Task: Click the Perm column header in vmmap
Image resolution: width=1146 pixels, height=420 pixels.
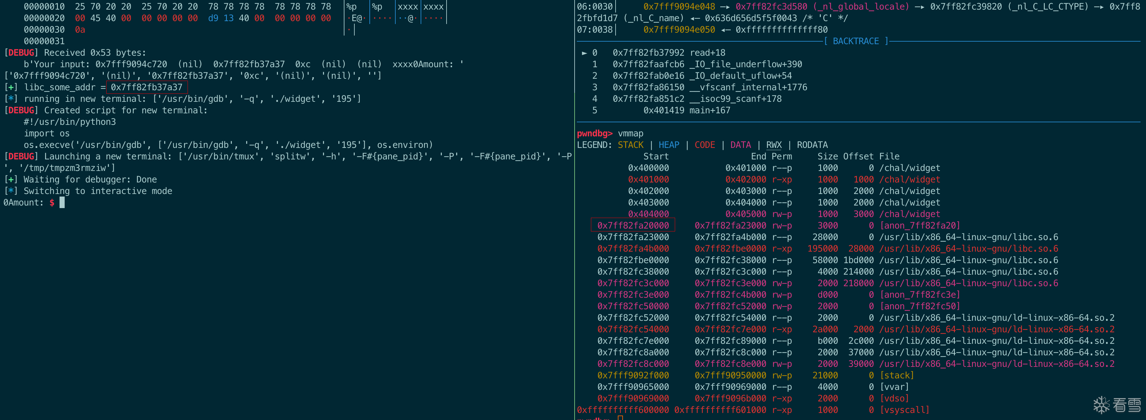Action: 782,157
